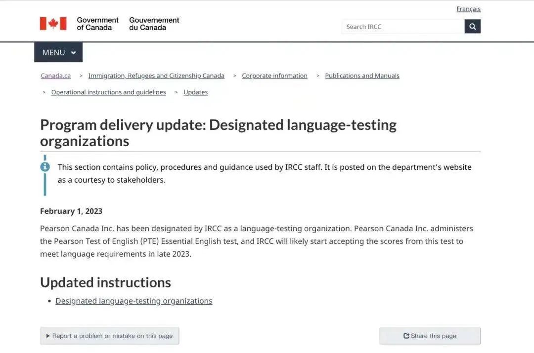Click the Canadian flag logo

click(53, 24)
